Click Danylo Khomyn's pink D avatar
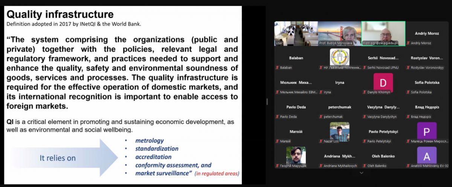The image size is (452, 187). pos(383,82)
